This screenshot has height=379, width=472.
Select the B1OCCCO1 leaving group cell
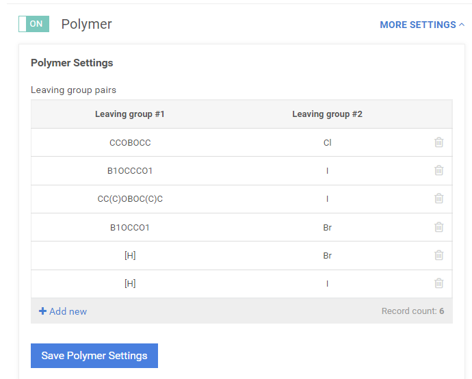[130, 170]
